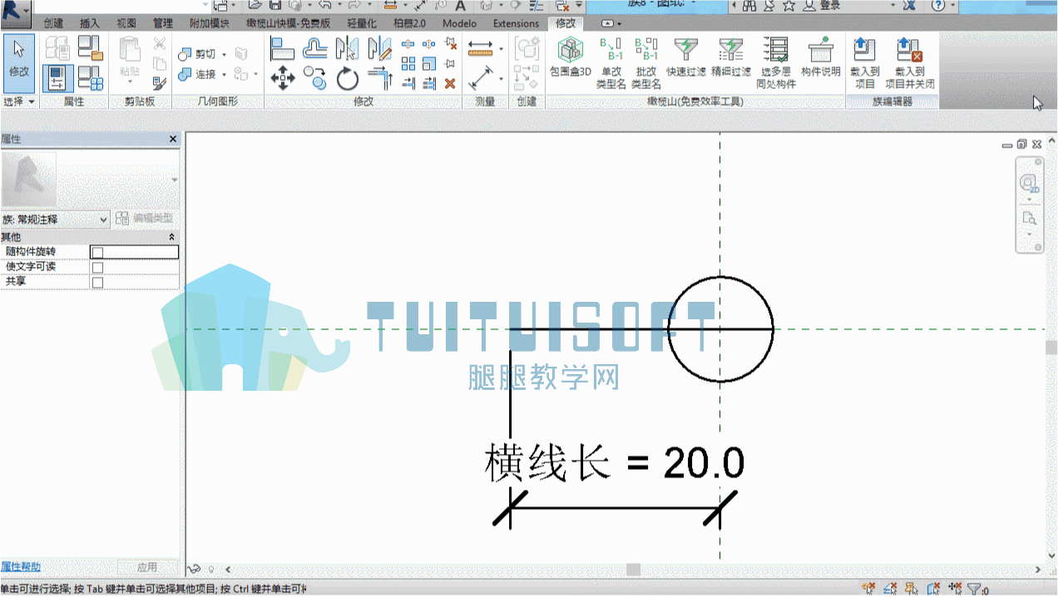Viewport: 1058px width, 597px height.
Task: Select the 修改 (Modify) arrow tool
Action: coord(18,62)
